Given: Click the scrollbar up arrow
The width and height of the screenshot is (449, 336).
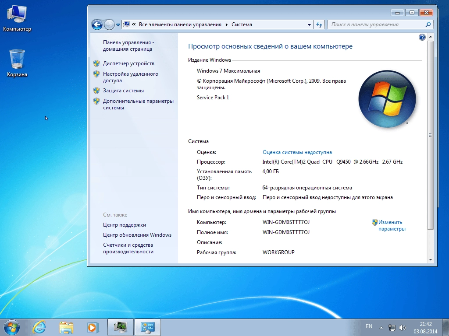Looking at the screenshot, I should point(431,37).
